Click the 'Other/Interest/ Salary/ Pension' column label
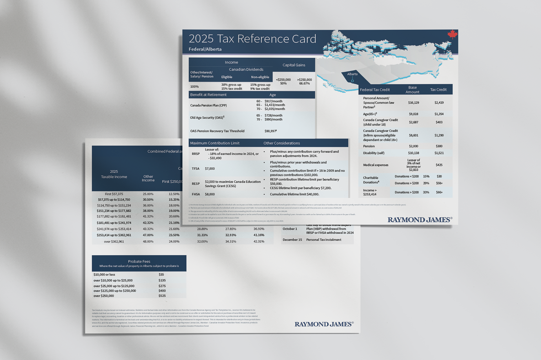Viewport: 541px width, 360px height. point(202,74)
